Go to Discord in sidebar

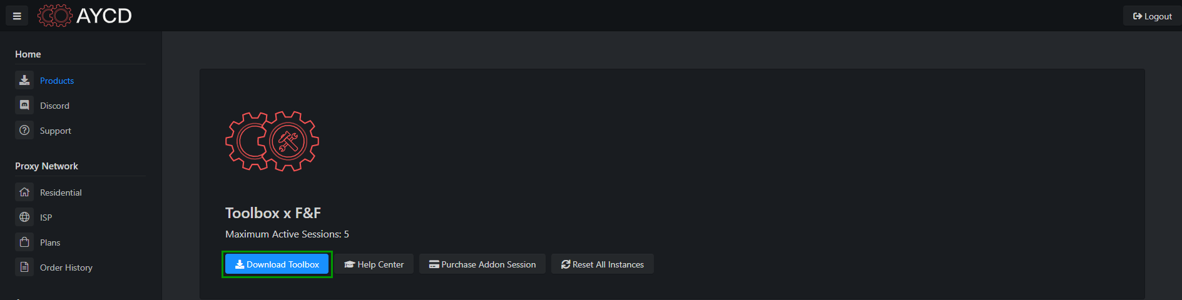(54, 106)
